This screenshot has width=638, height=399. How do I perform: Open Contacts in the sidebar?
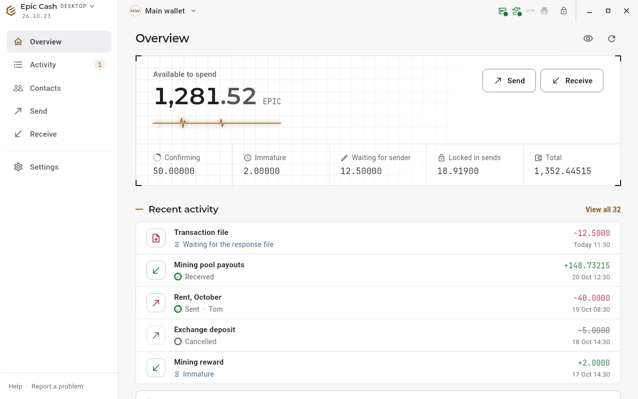coord(59,88)
